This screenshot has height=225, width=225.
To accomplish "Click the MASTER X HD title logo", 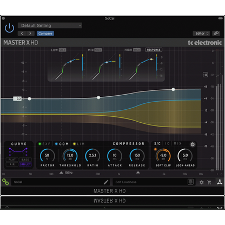I will tap(21, 43).
